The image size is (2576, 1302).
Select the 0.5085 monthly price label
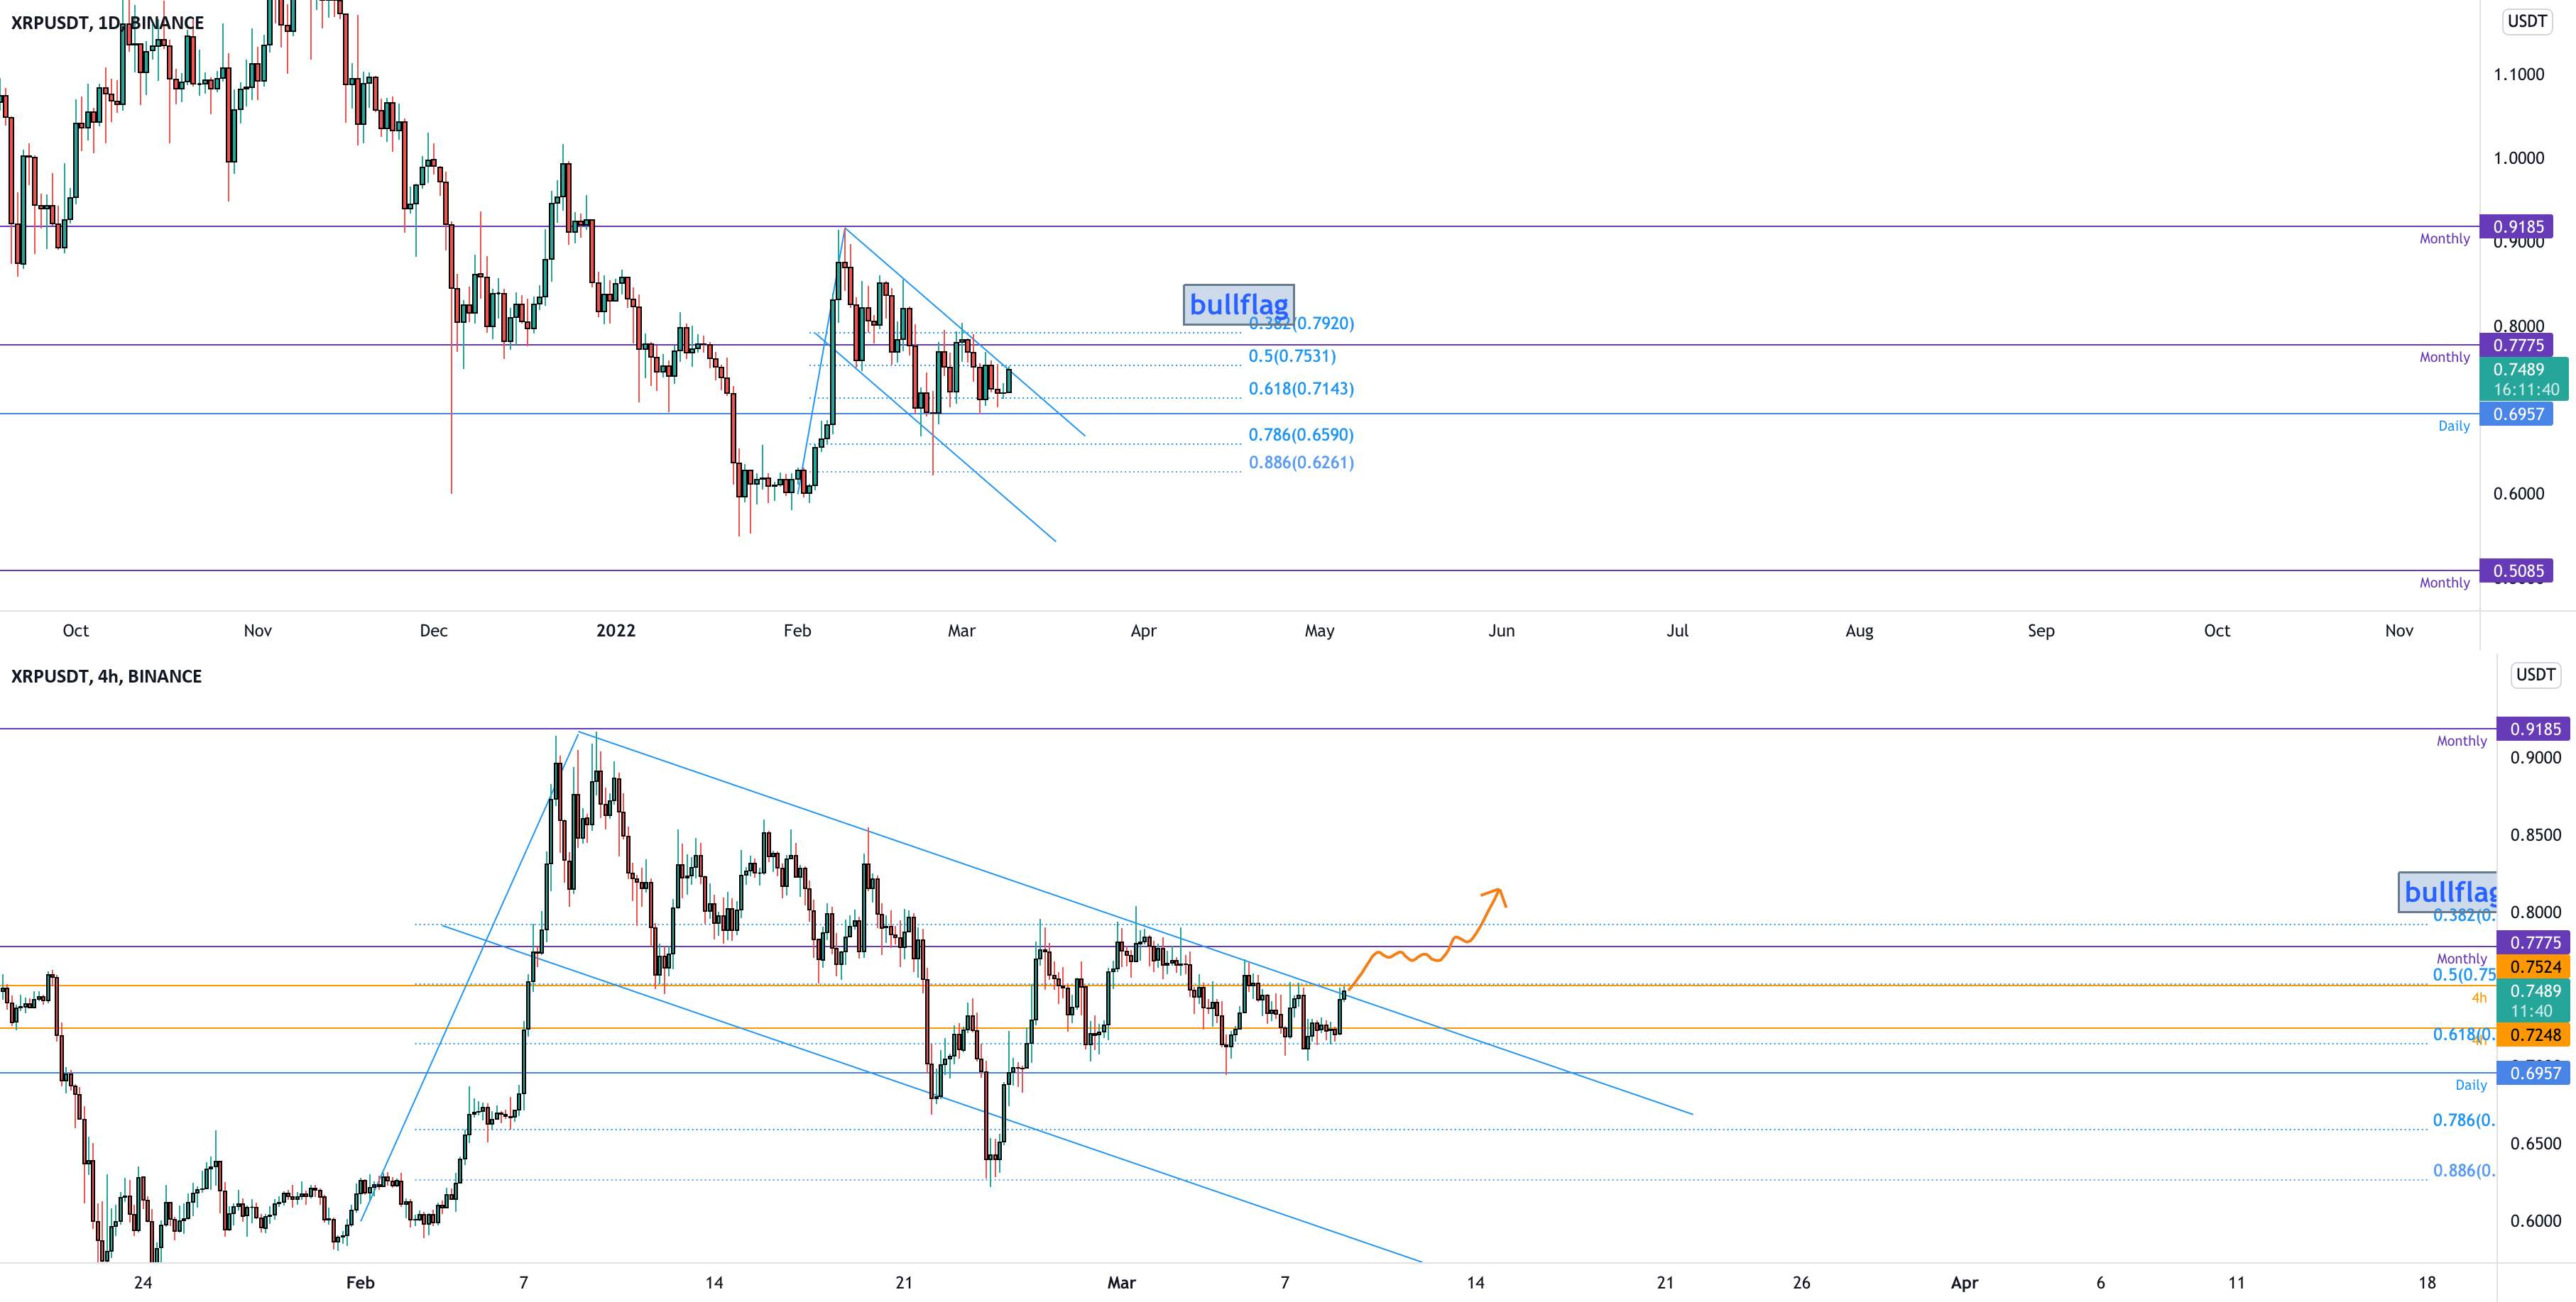(x=2517, y=572)
